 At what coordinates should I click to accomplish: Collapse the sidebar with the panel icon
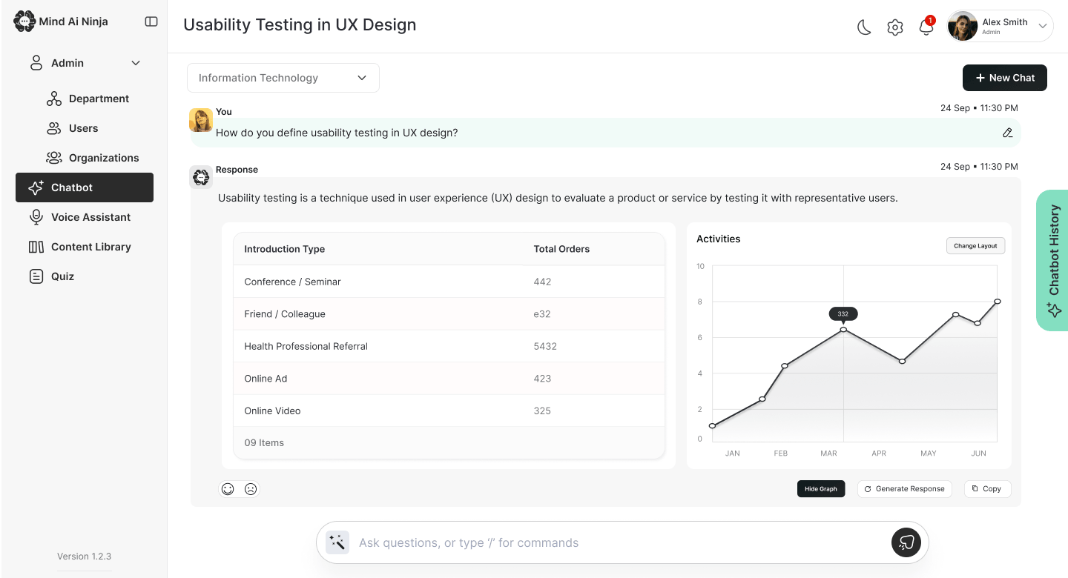pos(151,21)
